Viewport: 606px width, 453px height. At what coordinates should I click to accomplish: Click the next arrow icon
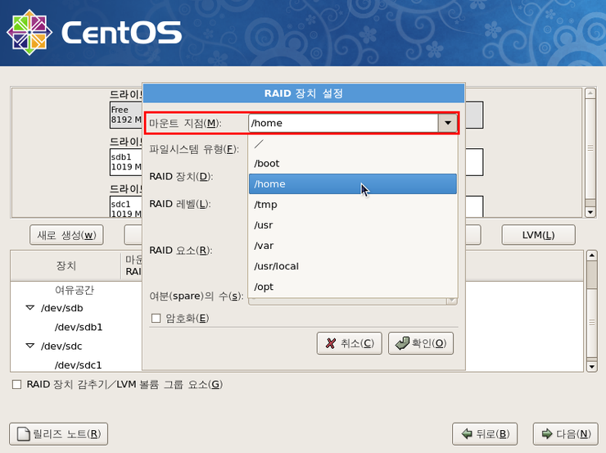click(546, 433)
